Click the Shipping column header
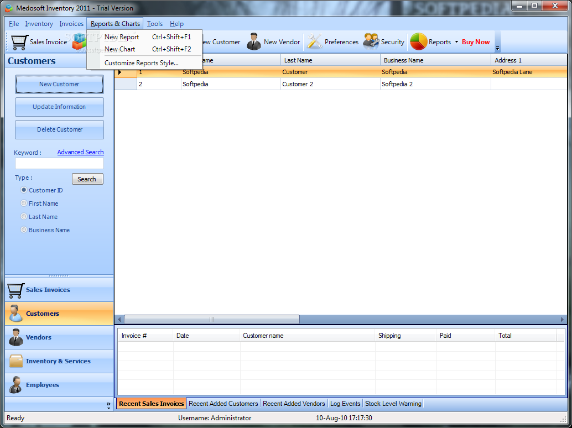572x428 pixels. click(x=405, y=336)
